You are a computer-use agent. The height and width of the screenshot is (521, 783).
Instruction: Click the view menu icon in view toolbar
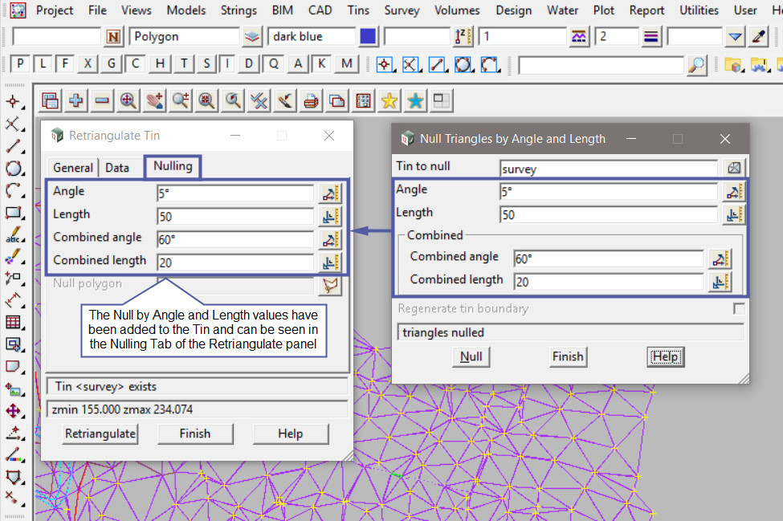coord(50,101)
